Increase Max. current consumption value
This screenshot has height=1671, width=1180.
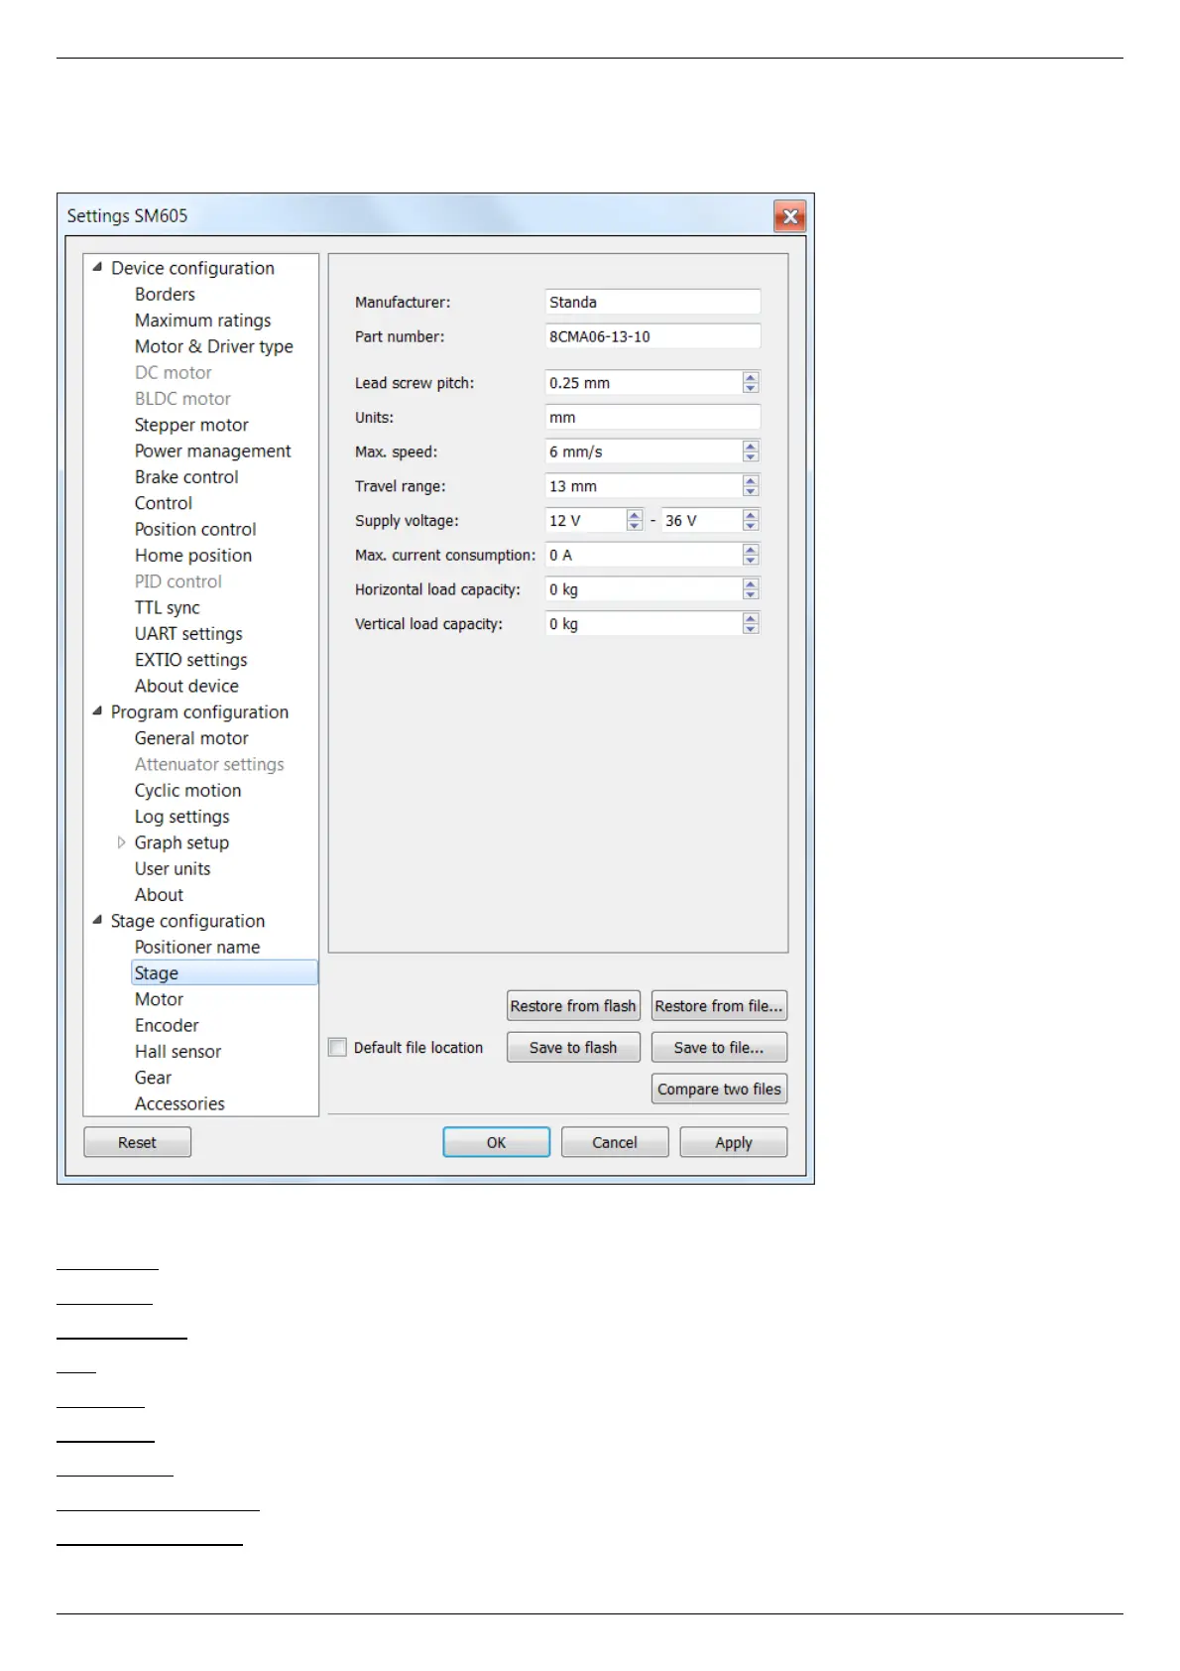coord(751,549)
